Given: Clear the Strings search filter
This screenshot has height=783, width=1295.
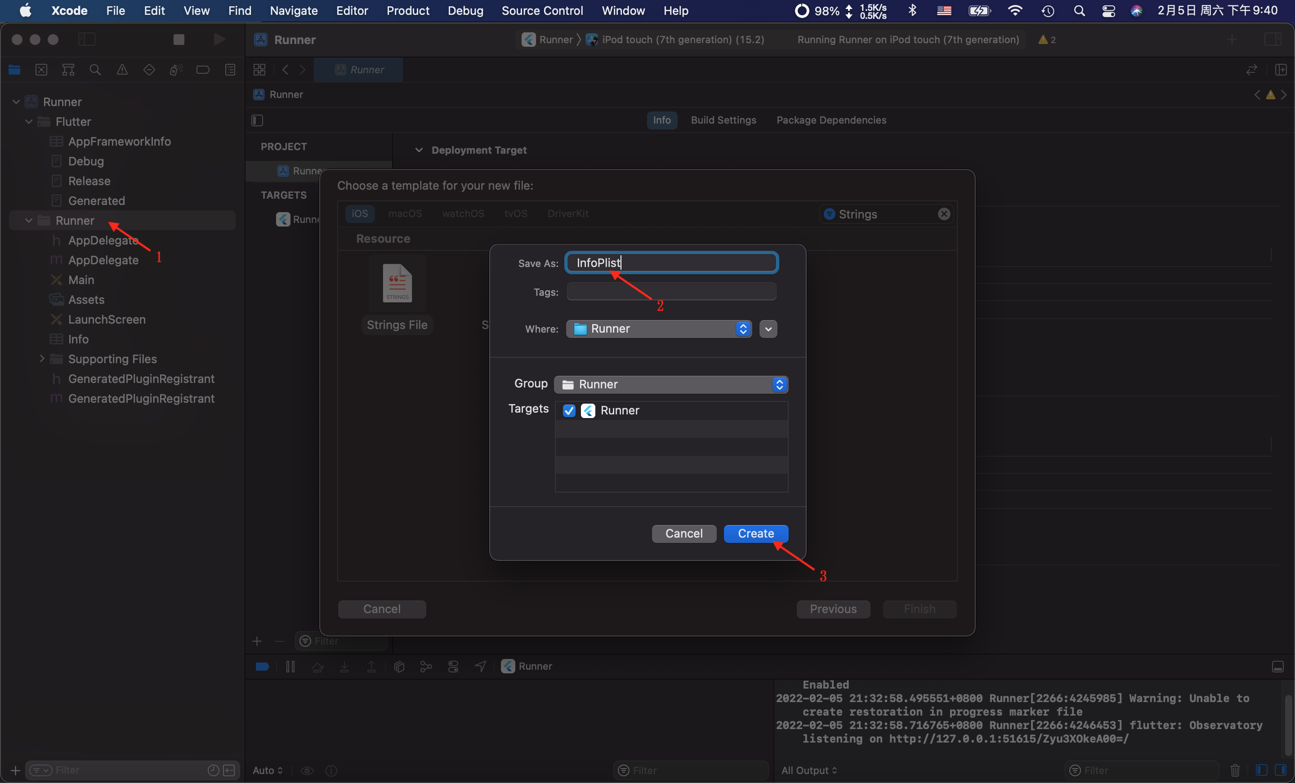Looking at the screenshot, I should (x=944, y=214).
